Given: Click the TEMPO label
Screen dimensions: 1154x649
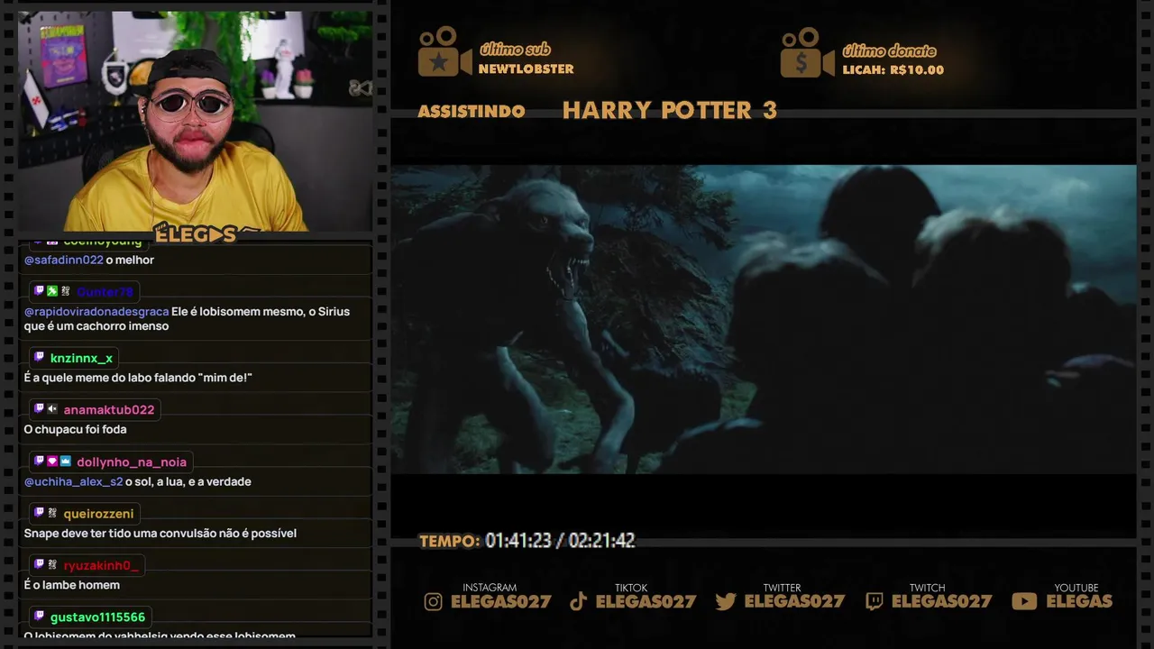Looking at the screenshot, I should 449,541.
